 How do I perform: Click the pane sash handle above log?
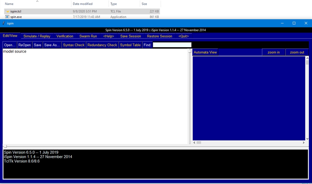(5, 146)
